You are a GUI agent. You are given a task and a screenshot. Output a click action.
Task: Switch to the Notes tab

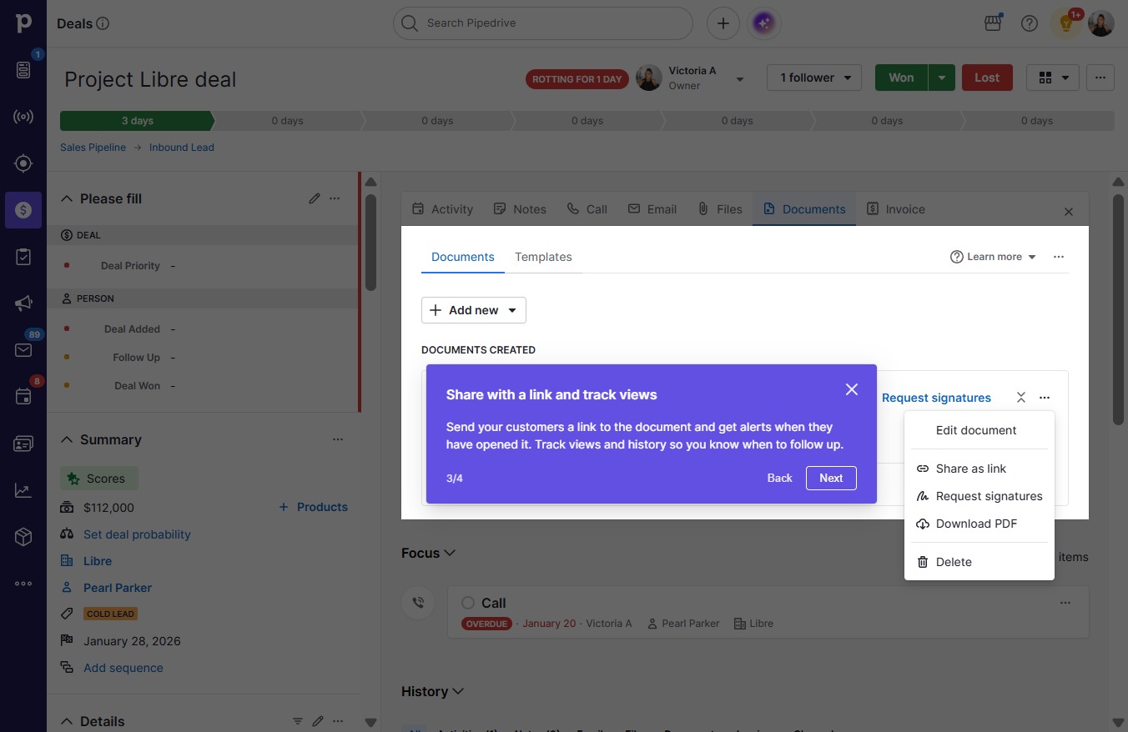520,209
